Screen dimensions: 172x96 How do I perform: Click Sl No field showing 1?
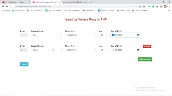23,35
